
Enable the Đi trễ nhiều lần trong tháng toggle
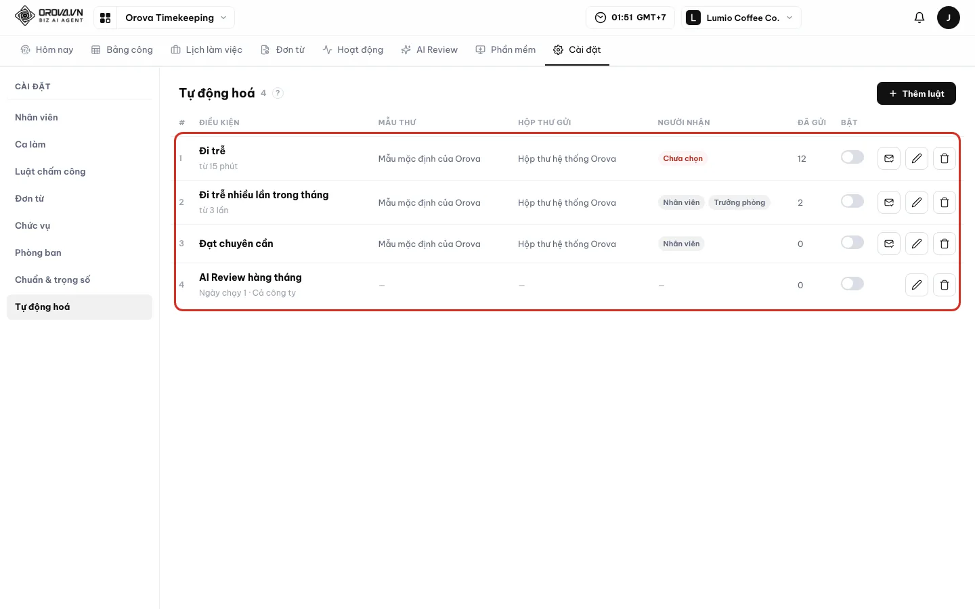coord(852,201)
